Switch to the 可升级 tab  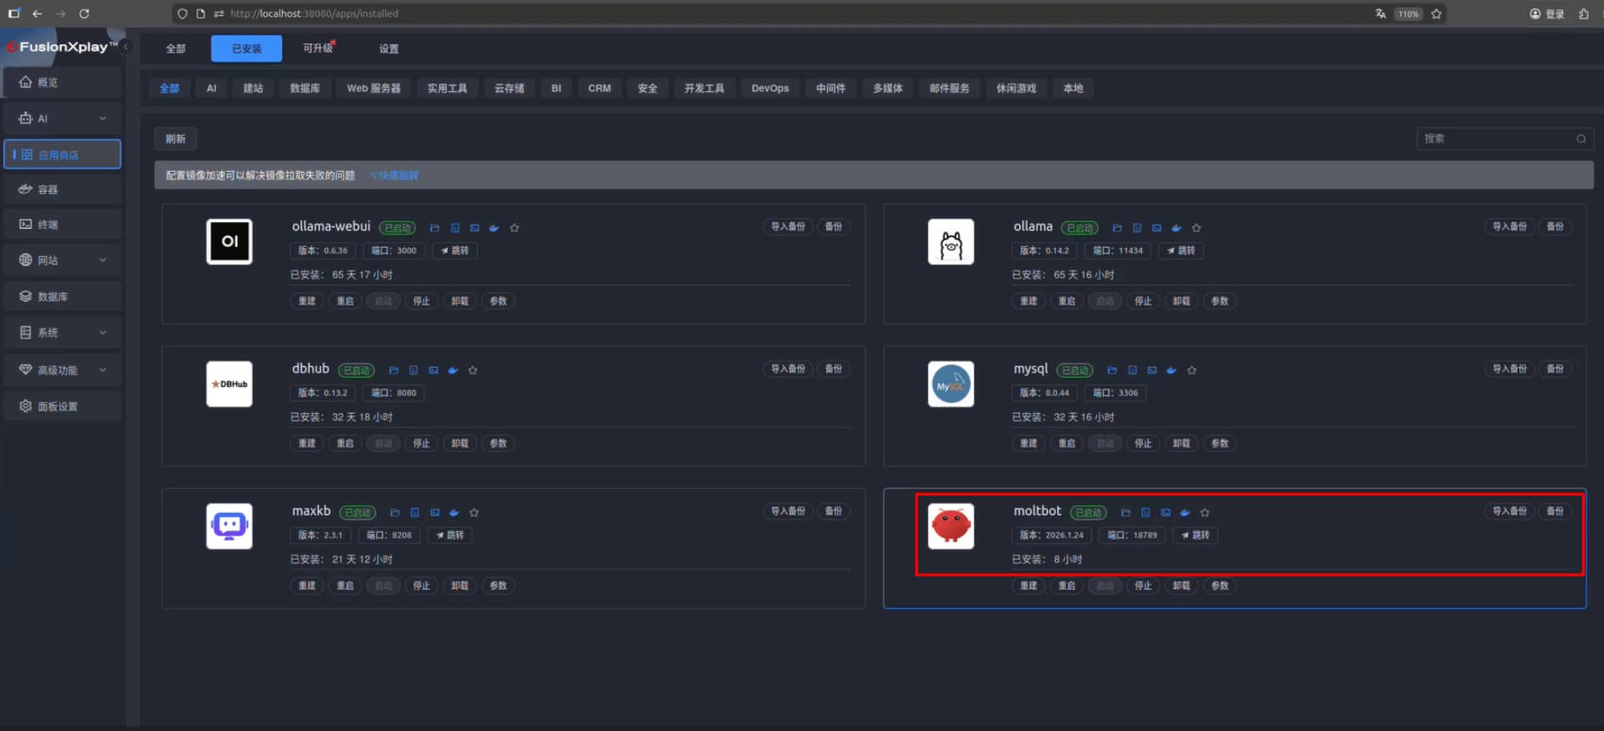[317, 48]
